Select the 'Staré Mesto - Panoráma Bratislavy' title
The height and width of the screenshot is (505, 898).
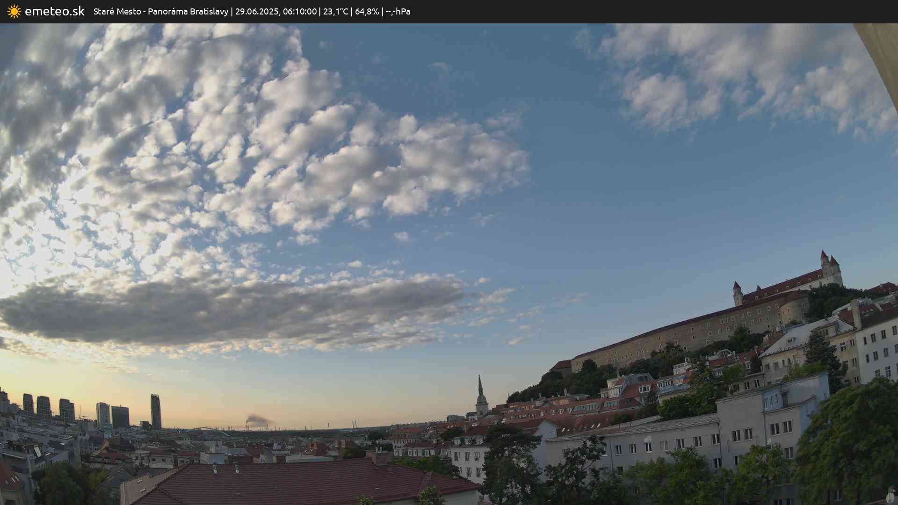(161, 12)
